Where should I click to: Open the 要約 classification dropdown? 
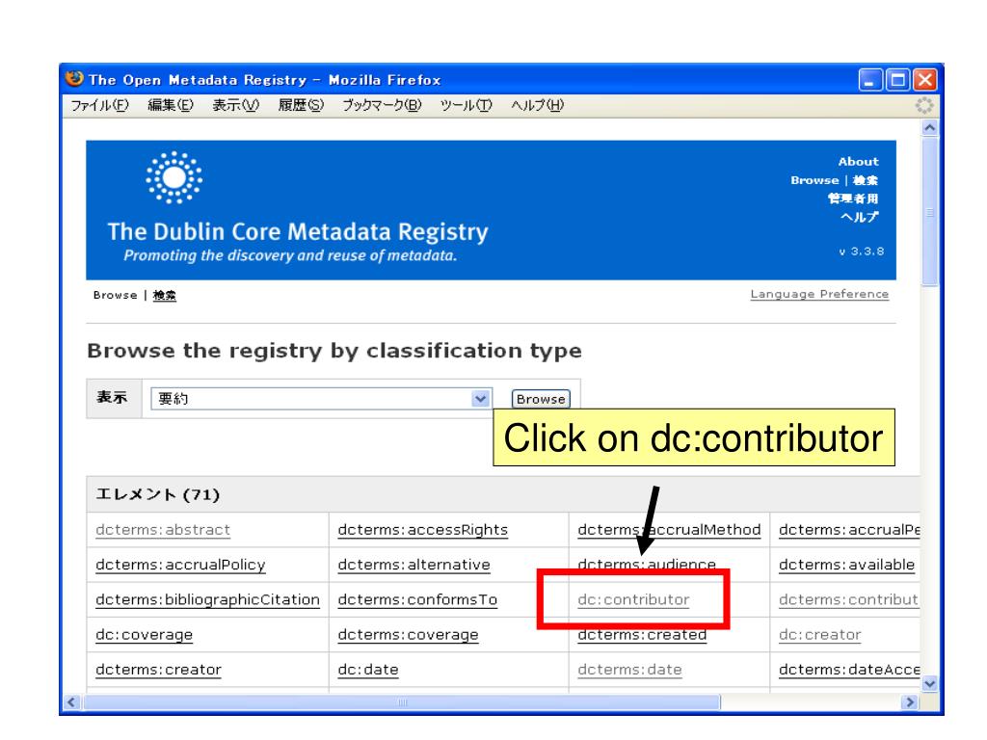point(321,398)
